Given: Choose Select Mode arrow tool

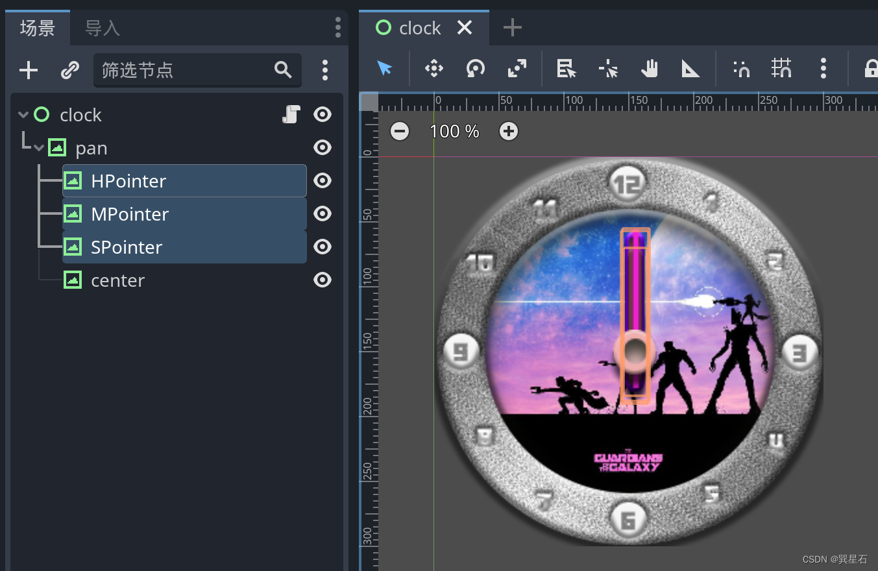Looking at the screenshot, I should pyautogui.click(x=385, y=67).
